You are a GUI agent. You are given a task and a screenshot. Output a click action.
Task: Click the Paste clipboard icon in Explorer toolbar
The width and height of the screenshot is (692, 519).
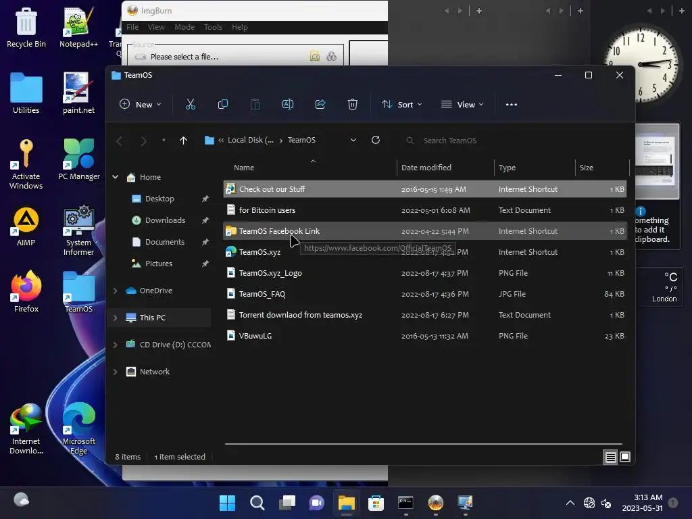(x=255, y=104)
